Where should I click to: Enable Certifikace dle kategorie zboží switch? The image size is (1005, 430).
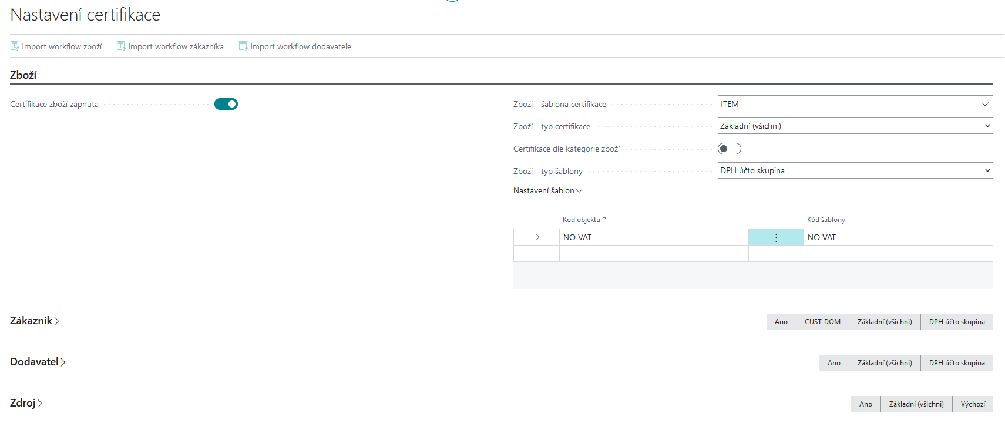coord(729,149)
